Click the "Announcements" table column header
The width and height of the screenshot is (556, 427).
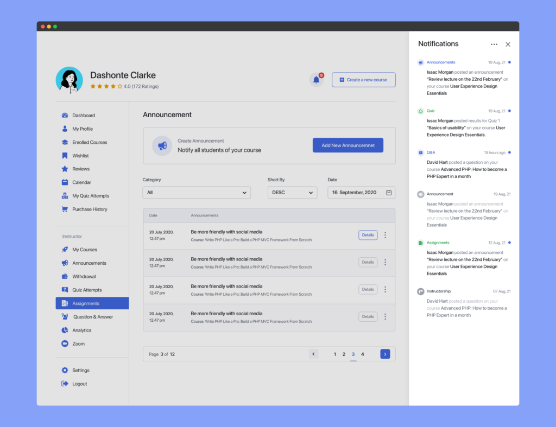(205, 215)
